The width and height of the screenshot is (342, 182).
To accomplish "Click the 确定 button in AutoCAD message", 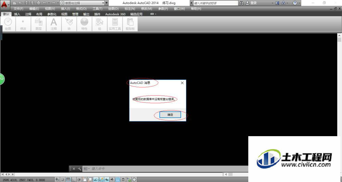I will [170, 115].
